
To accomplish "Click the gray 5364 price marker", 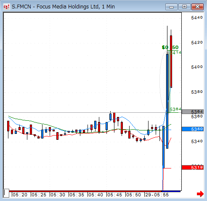I will tap(193, 112).
